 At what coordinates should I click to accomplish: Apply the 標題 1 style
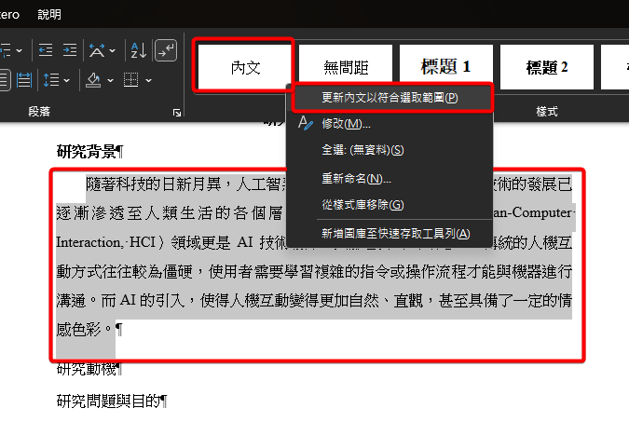click(445, 67)
